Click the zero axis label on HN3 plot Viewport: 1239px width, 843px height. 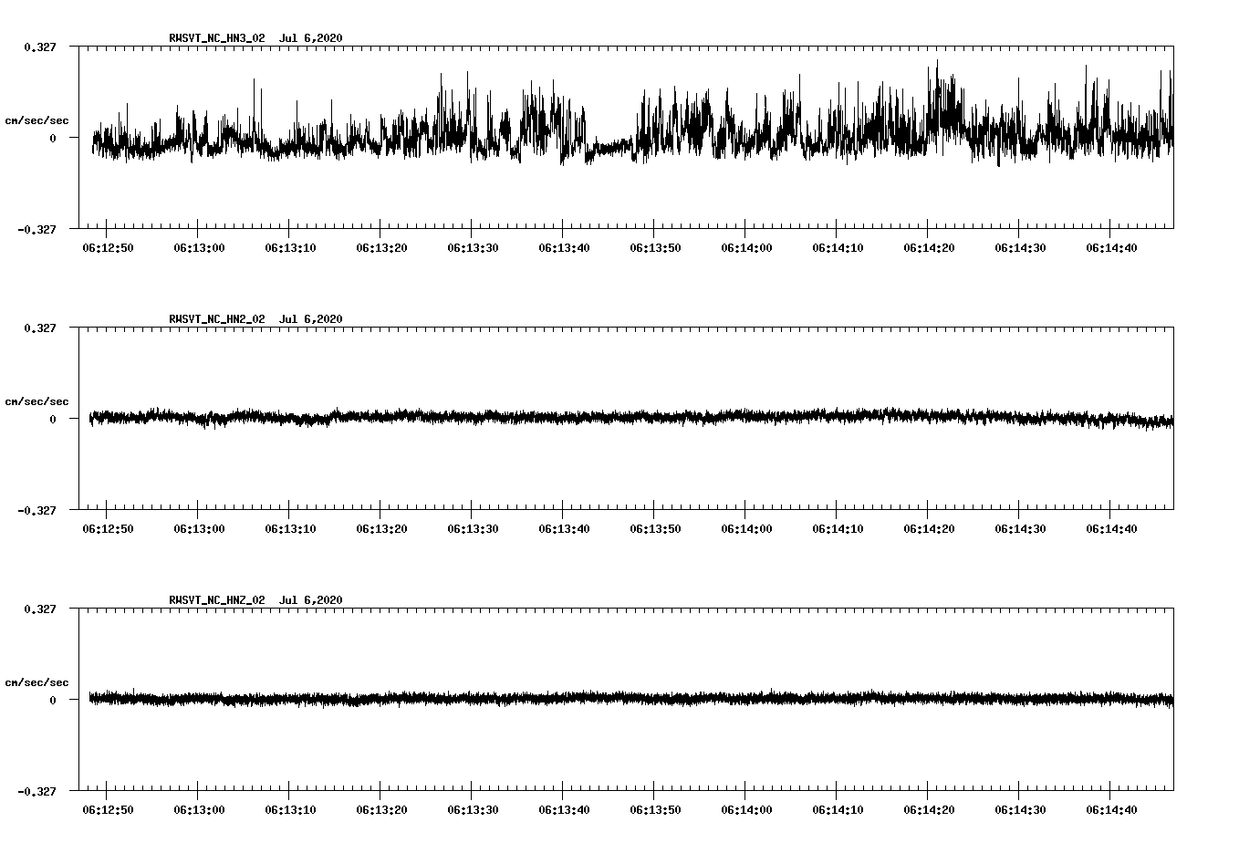pos(52,138)
